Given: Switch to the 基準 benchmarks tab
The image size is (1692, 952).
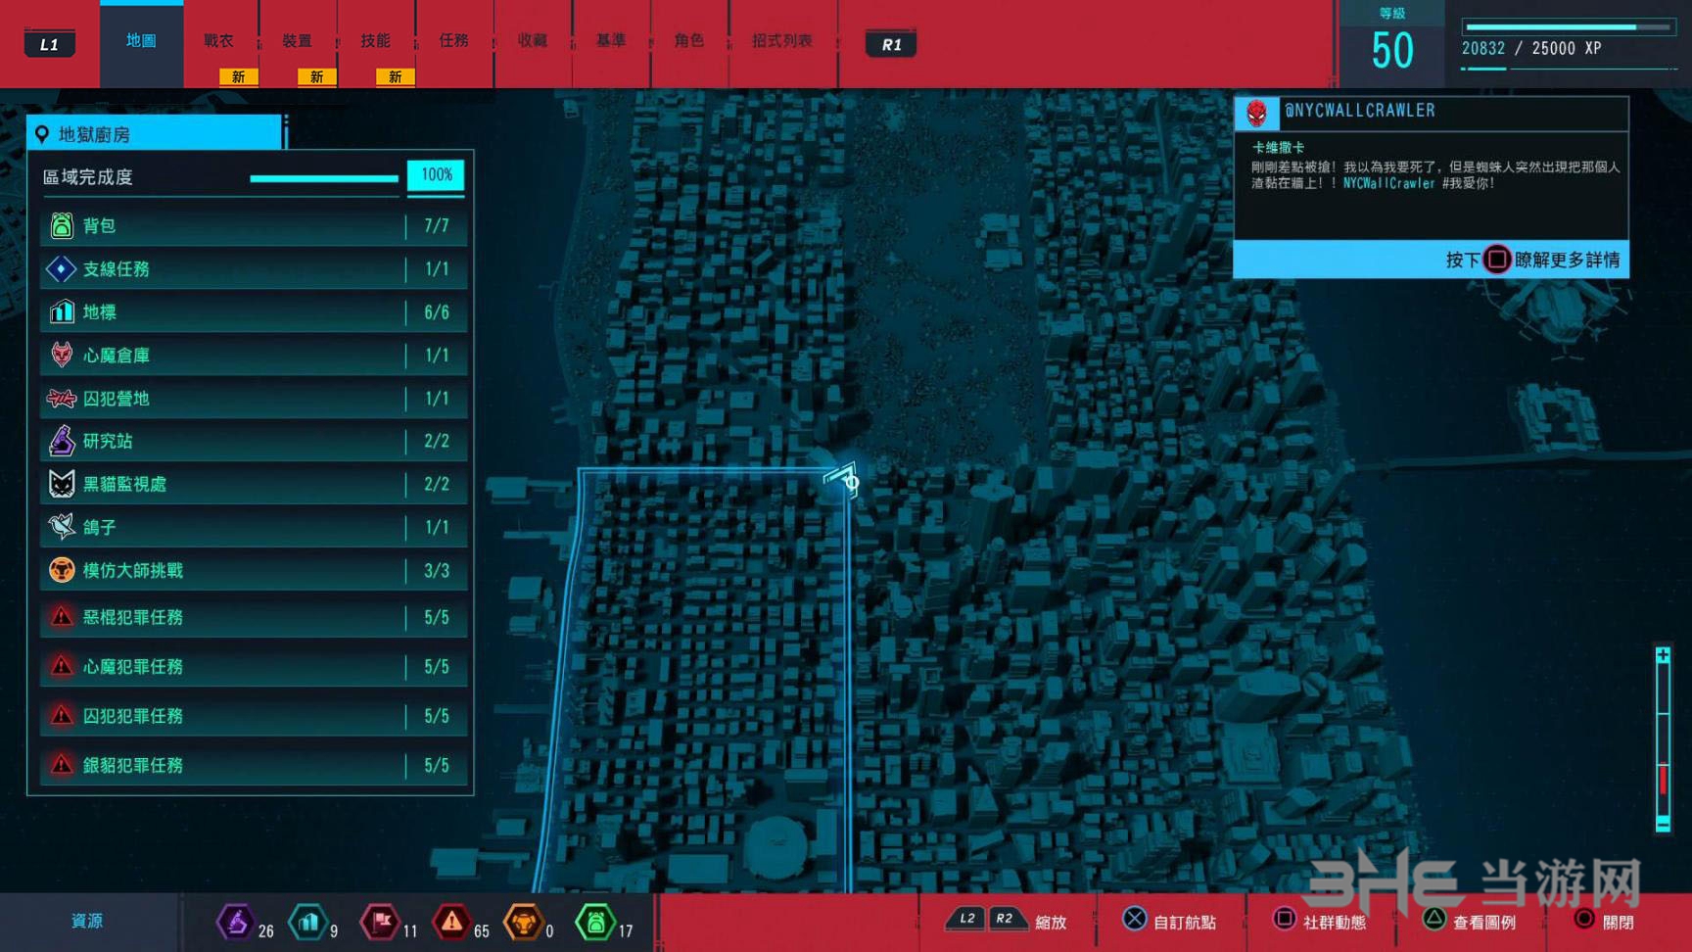Looking at the screenshot, I should (611, 41).
